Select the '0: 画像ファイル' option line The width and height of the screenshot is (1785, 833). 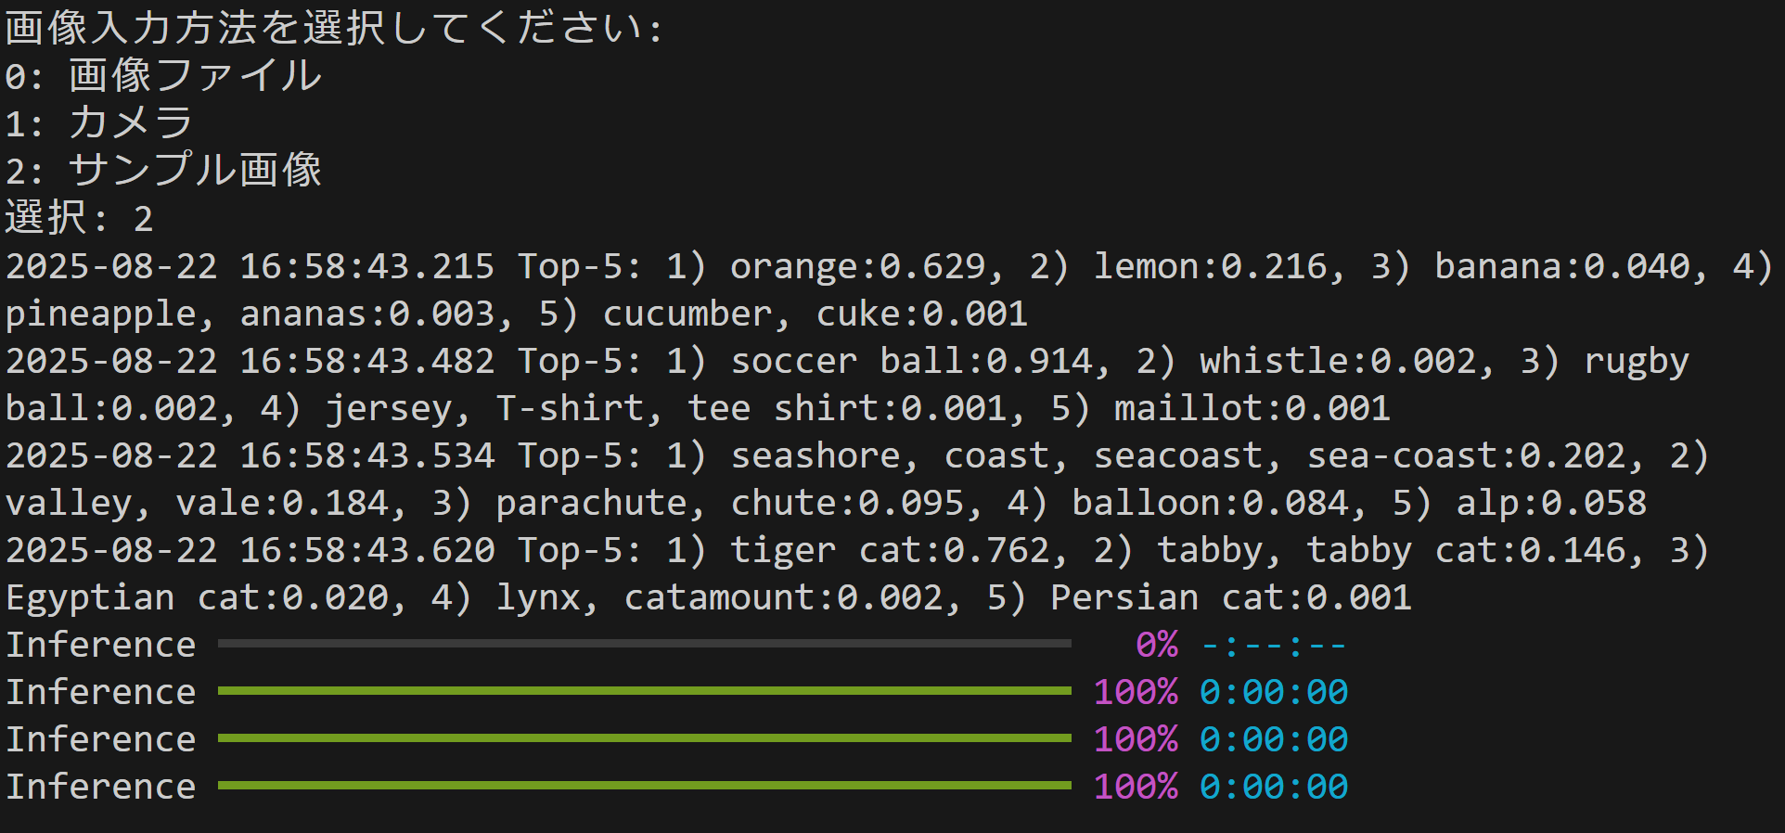163,75
